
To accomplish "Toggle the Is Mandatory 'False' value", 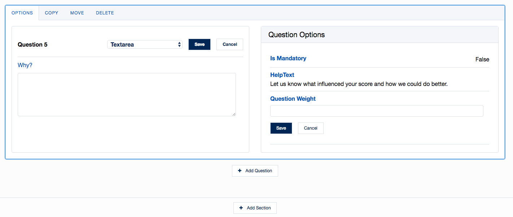I will pos(482,60).
